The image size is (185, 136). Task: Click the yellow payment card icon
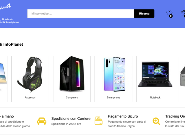point(99,121)
